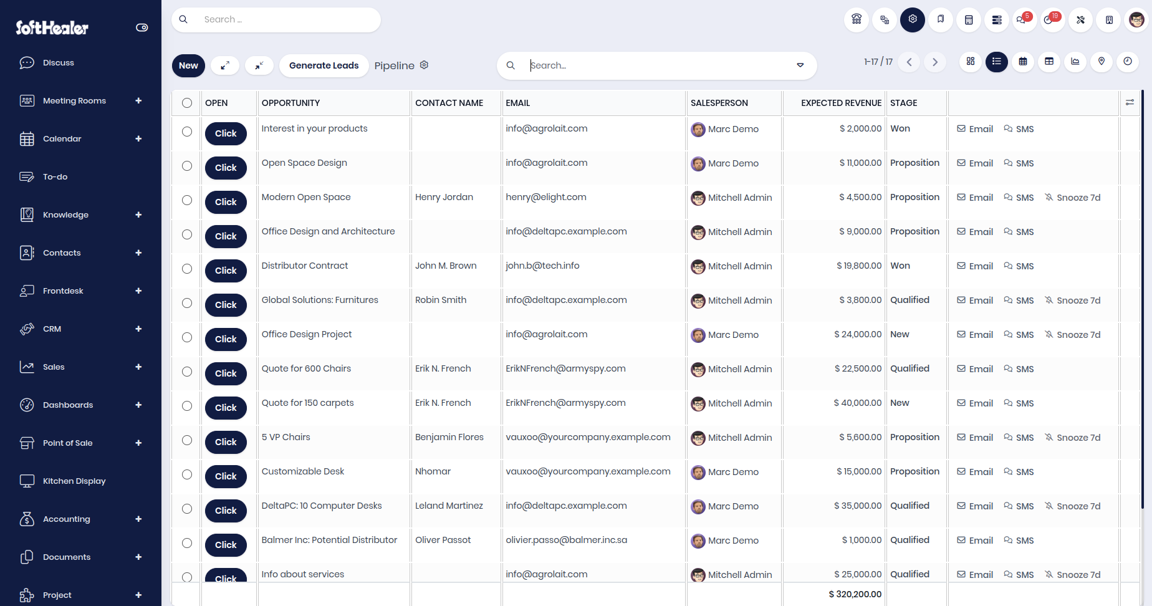The image size is (1152, 606).
Task: Switch to Graph view
Action: click(x=1075, y=62)
